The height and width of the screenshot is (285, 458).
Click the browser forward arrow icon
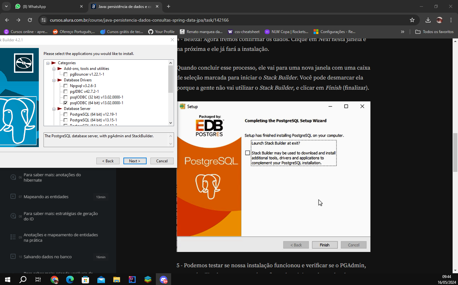pos(18,20)
